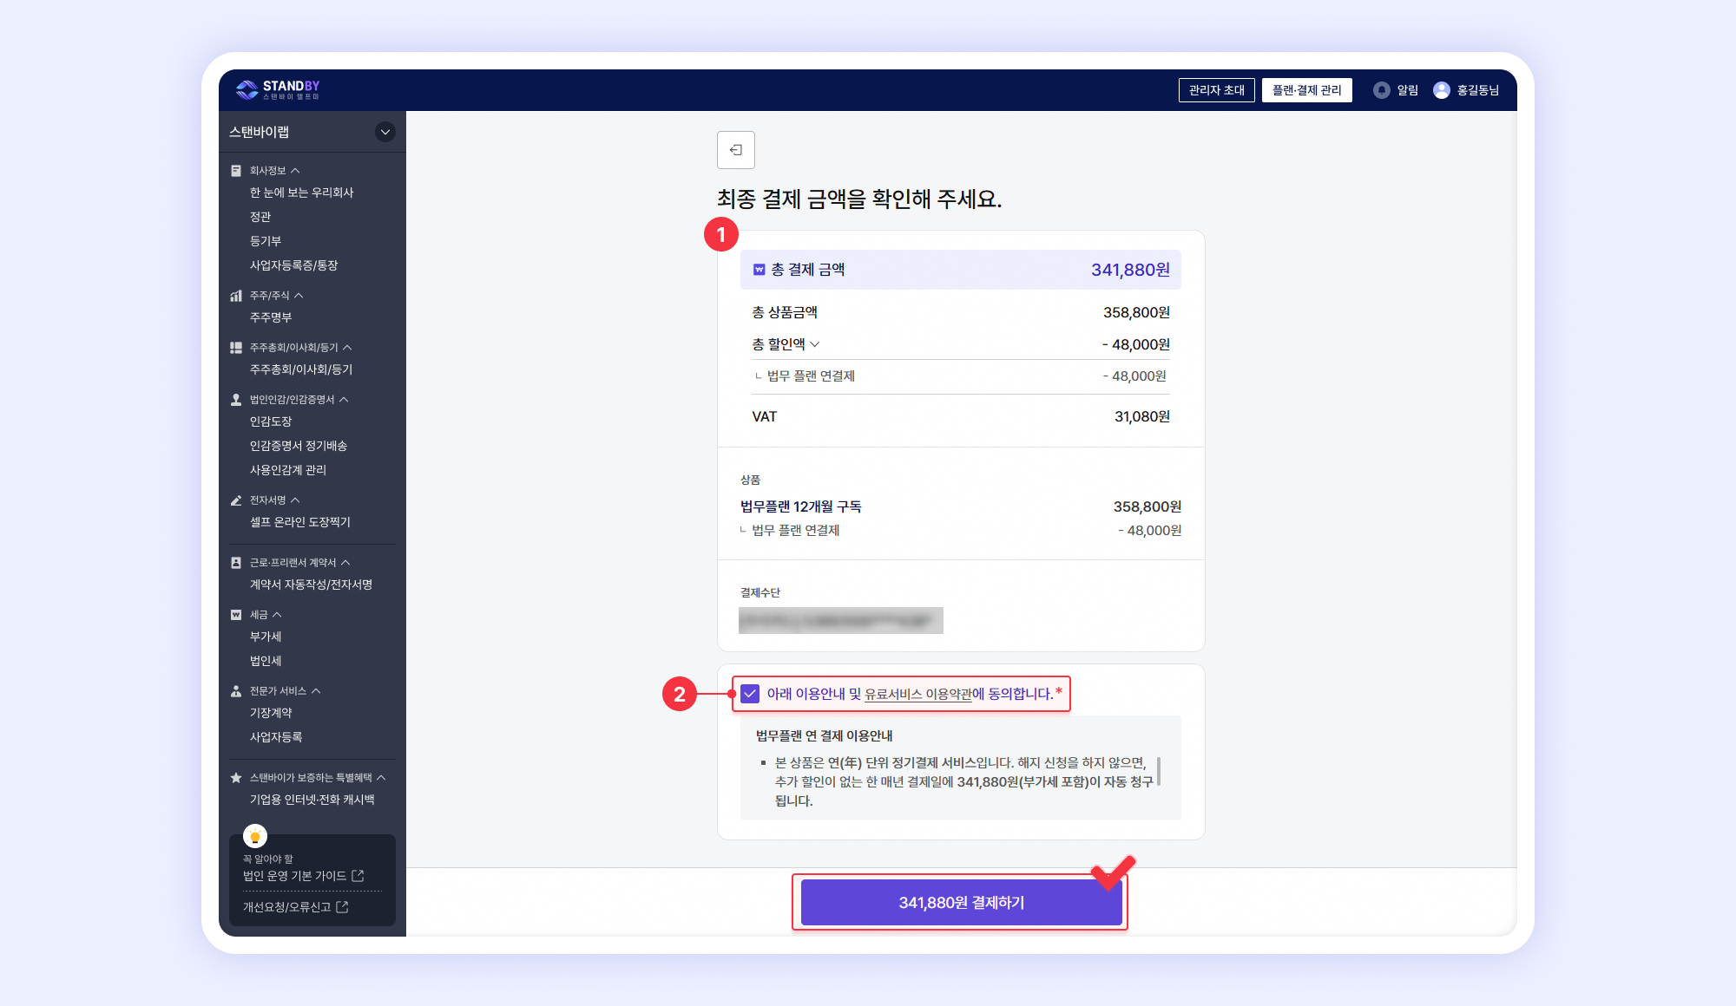Viewport: 1736px width, 1006px height.
Task: Click the lightbulb tip icon
Action: 255,836
